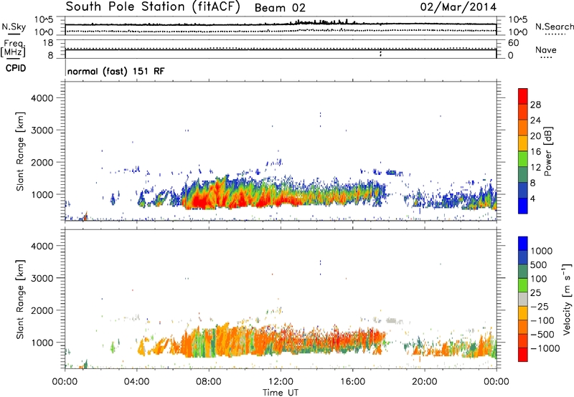Click the '60' Nave axis tick
Screen dimensions: 574x397
(x=513, y=43)
